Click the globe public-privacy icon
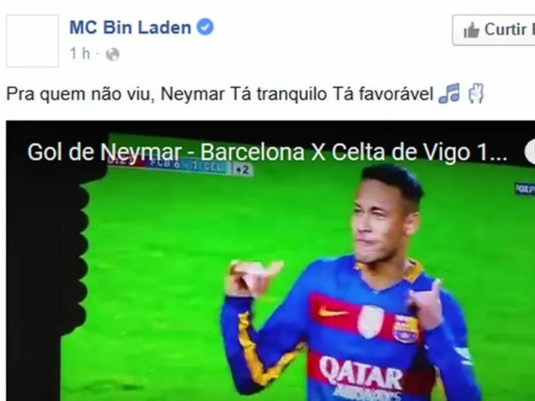 [113, 54]
